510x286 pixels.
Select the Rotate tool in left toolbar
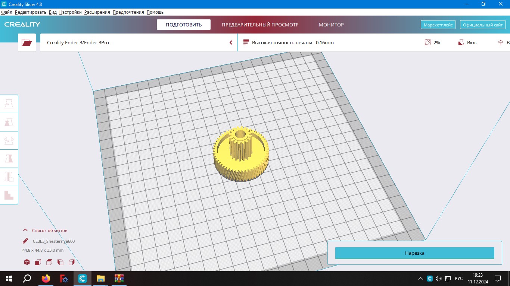tap(9, 140)
